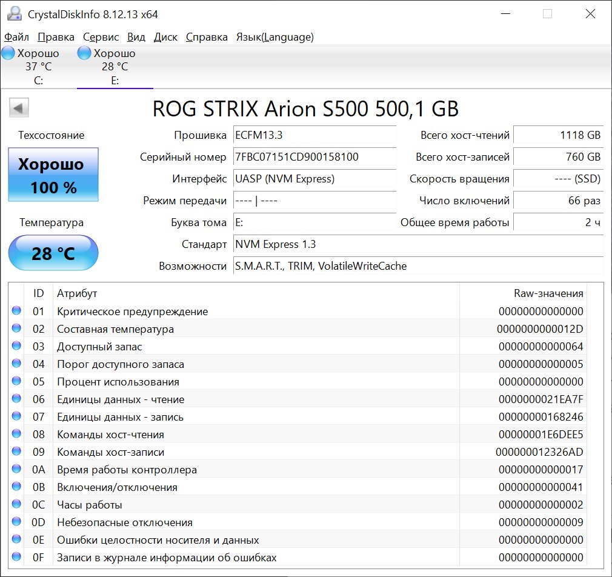The height and width of the screenshot is (577, 612).
Task: Click blue status dot for attribute 02
Action: coord(16,329)
